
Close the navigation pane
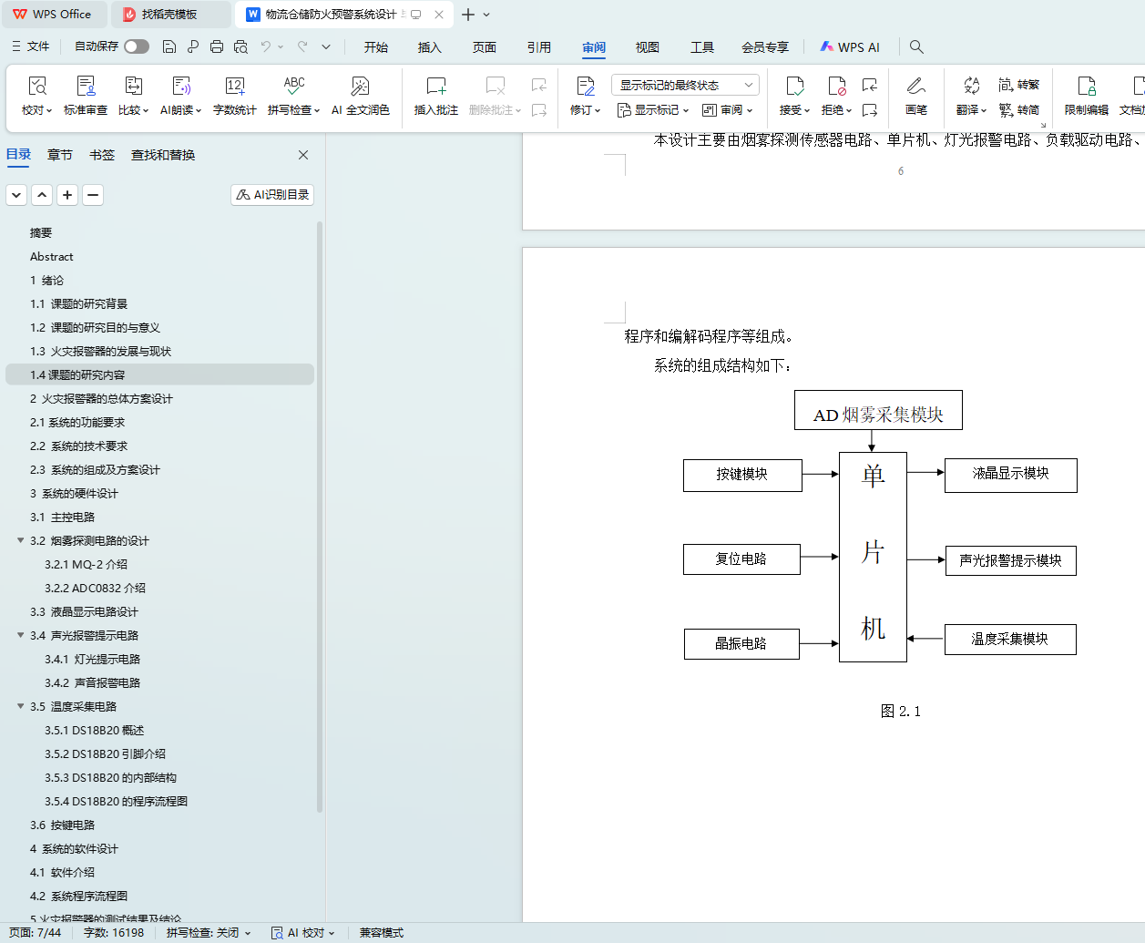(303, 155)
